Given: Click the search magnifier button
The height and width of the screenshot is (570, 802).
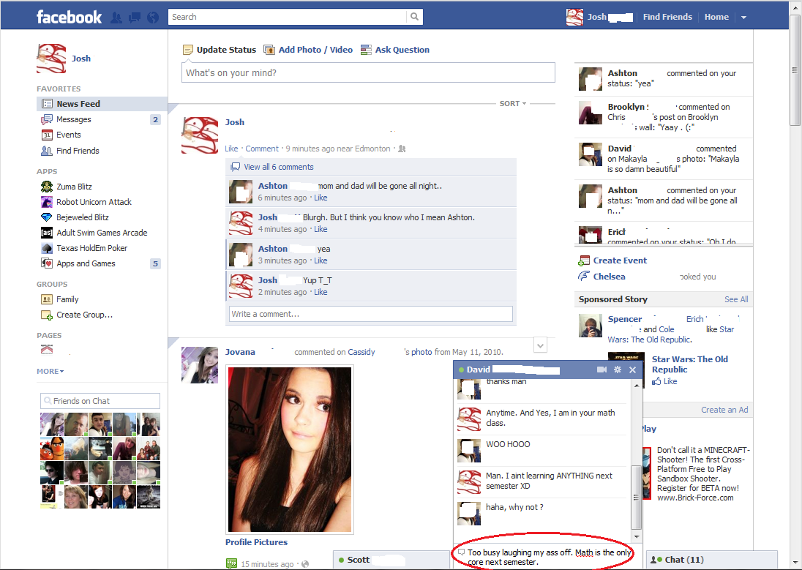Looking at the screenshot, I should pyautogui.click(x=414, y=17).
